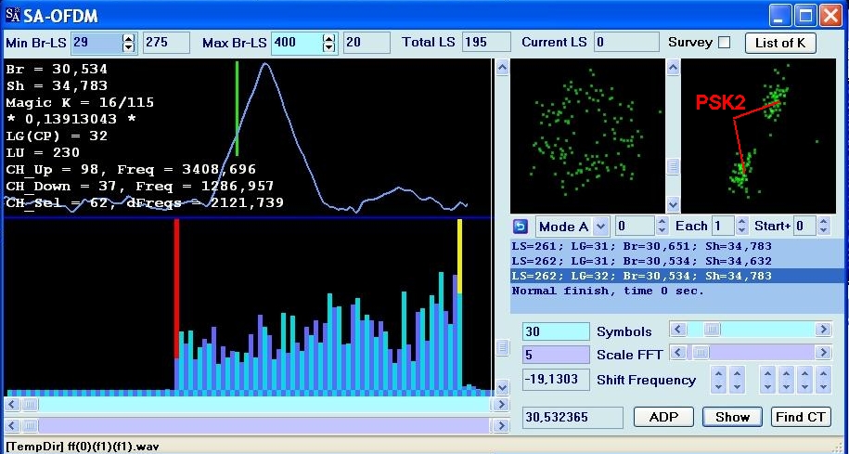Enable the Survey checkbox

point(724,43)
